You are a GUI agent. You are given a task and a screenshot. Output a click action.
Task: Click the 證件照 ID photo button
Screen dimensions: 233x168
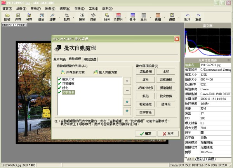tap(166, 104)
